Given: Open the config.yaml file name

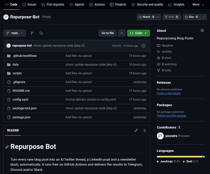Looking at the screenshot, I should click(x=20, y=100).
